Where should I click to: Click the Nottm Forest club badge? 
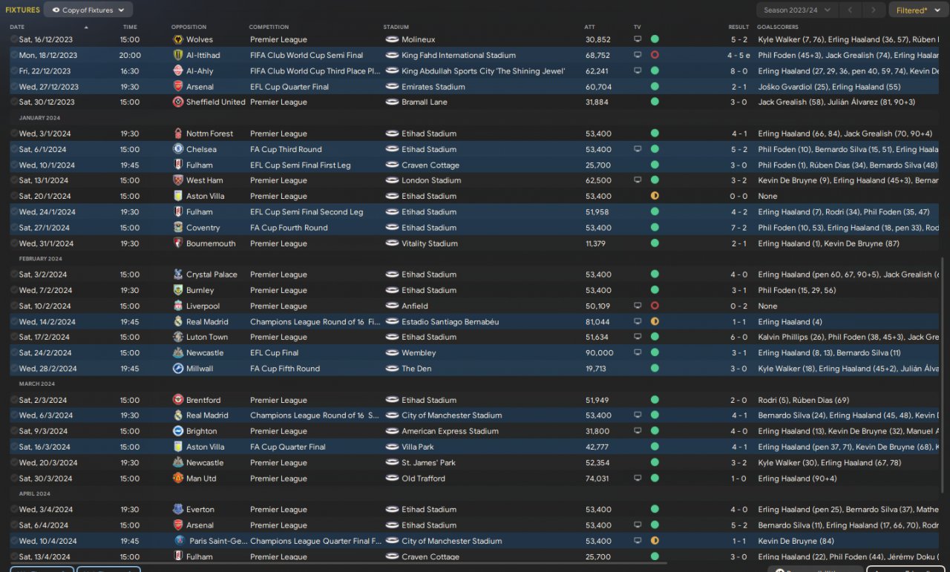(178, 134)
